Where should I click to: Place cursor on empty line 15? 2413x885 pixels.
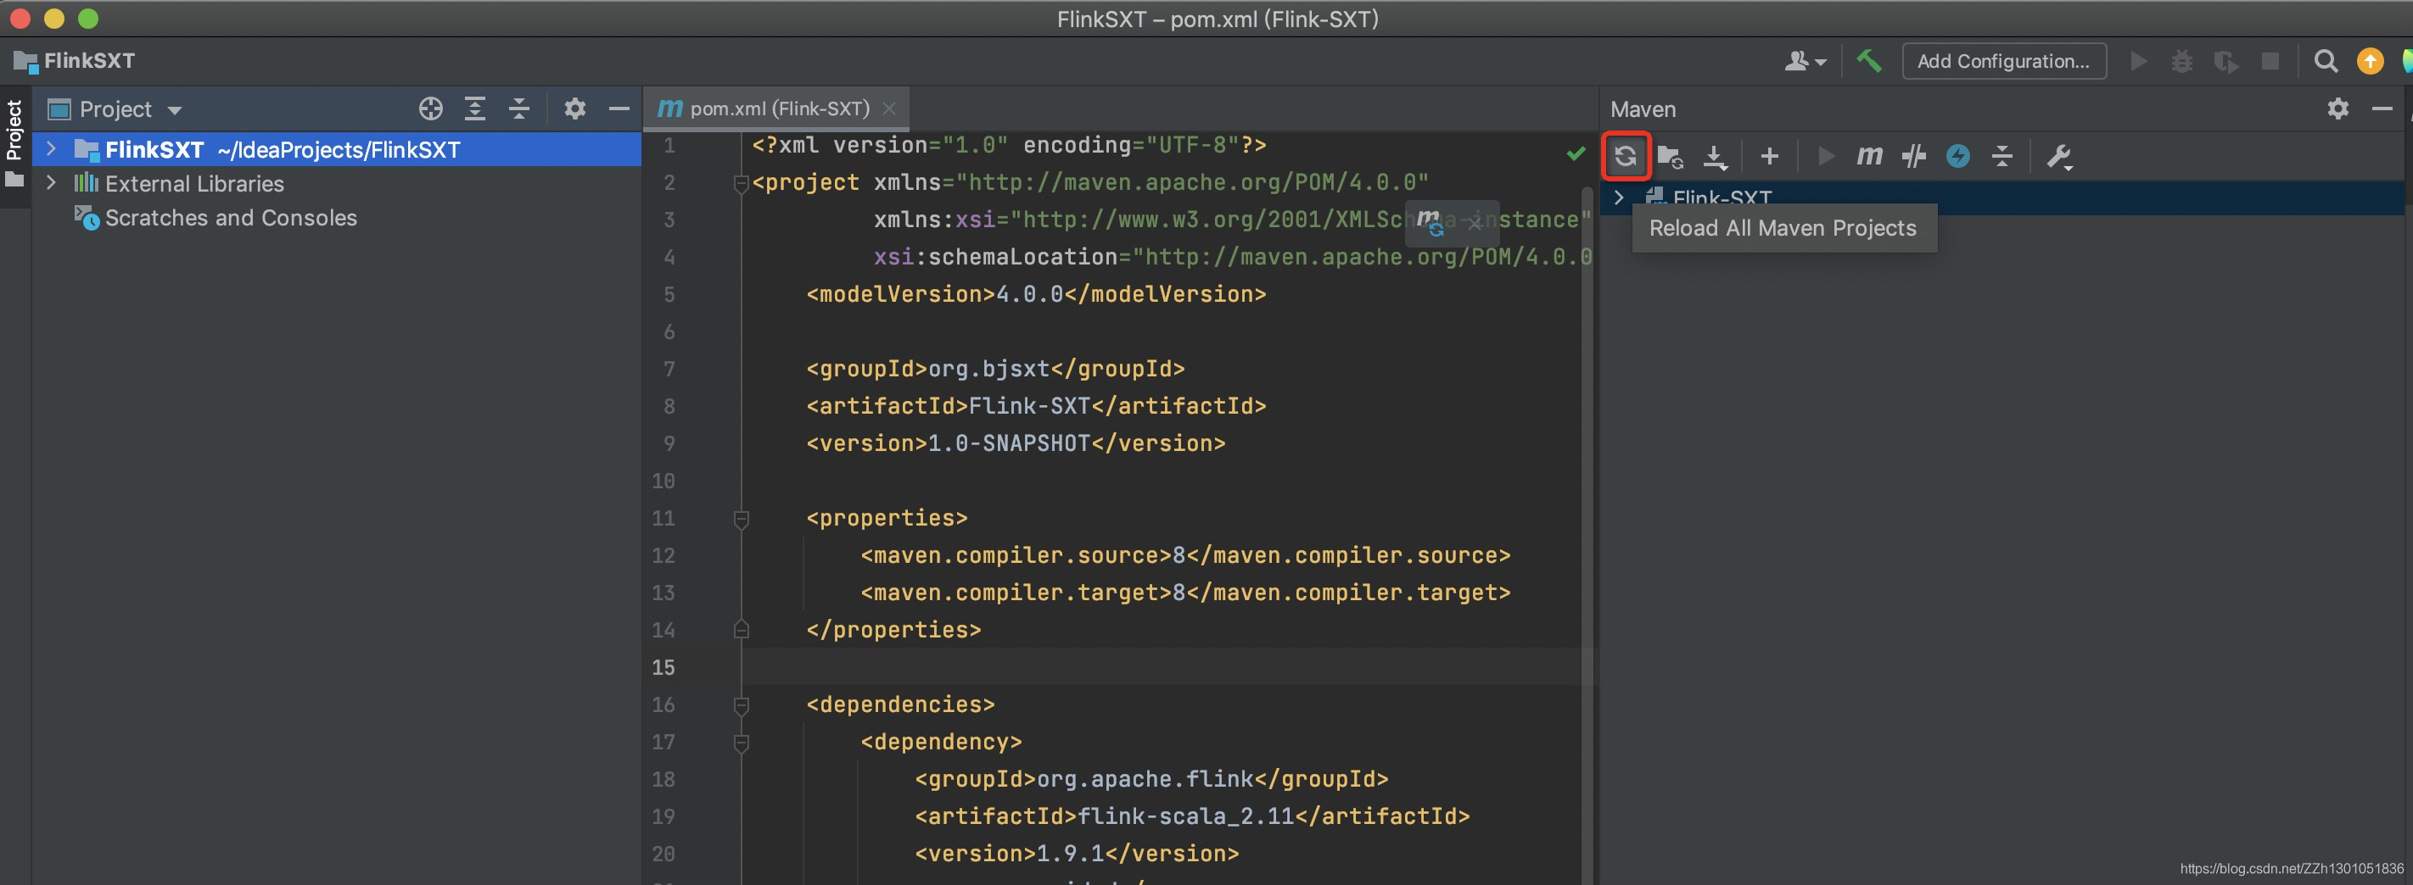[1162, 667]
